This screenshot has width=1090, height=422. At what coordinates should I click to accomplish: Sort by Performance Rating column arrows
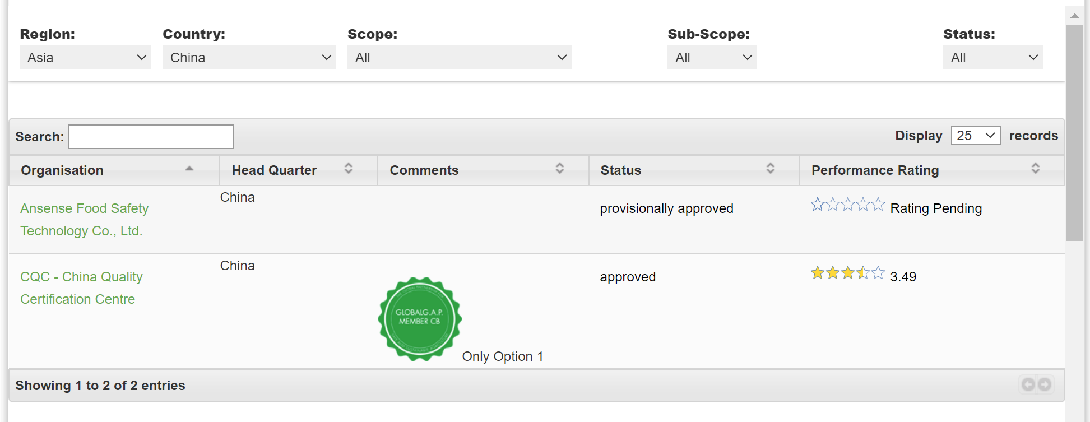tap(1035, 169)
